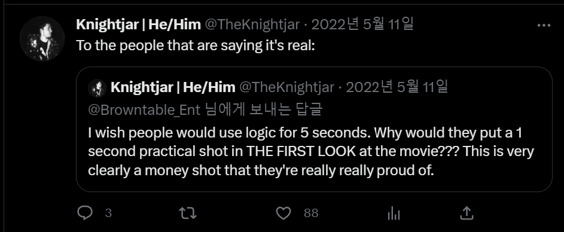Open quoted tweet about using logic
Screen dimensions: 564x232
click(x=314, y=129)
